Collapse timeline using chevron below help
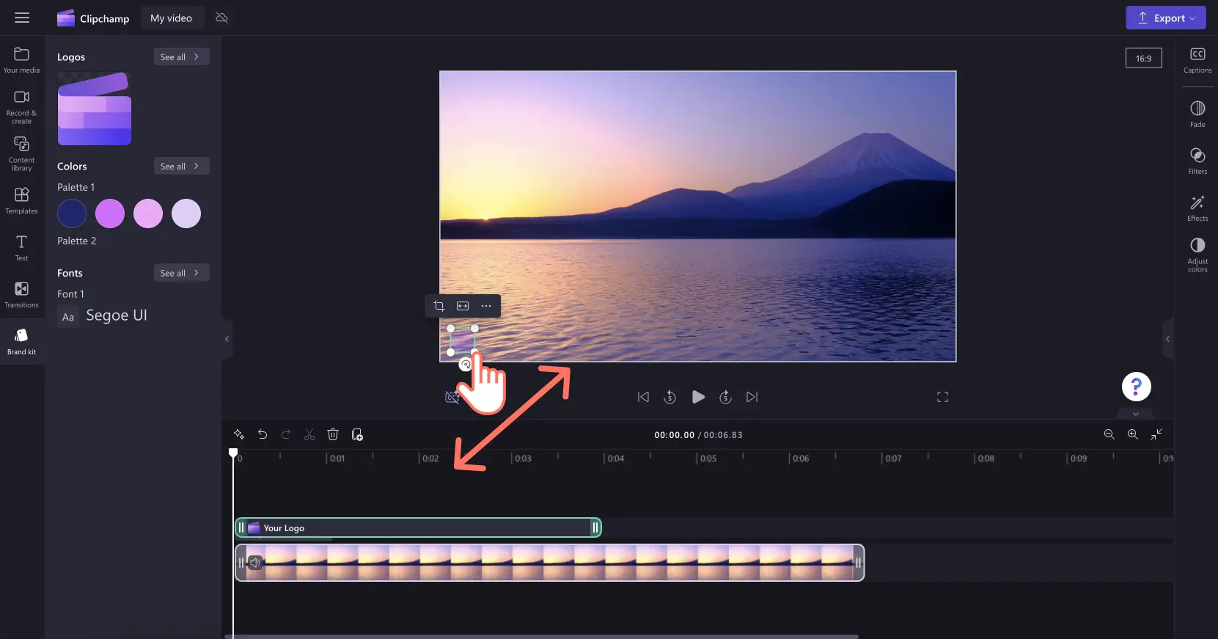Screen dimensions: 1218x639 1136,414
